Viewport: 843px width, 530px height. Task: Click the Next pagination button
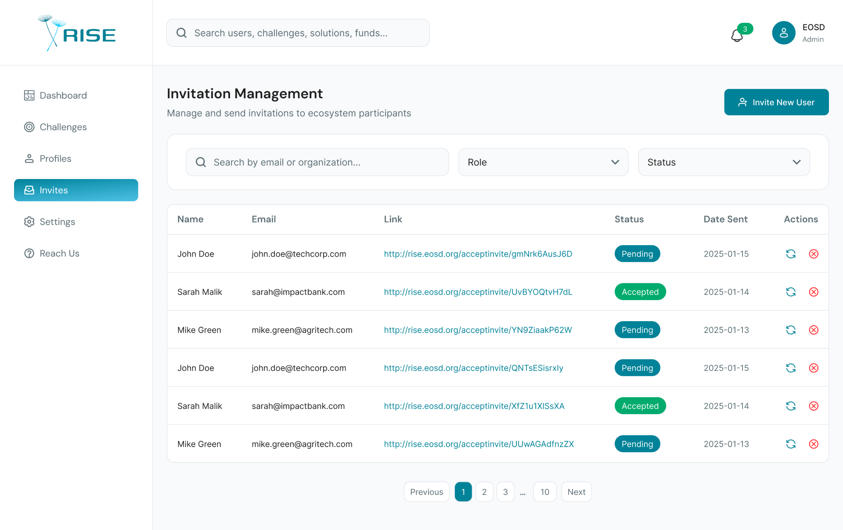tap(576, 492)
